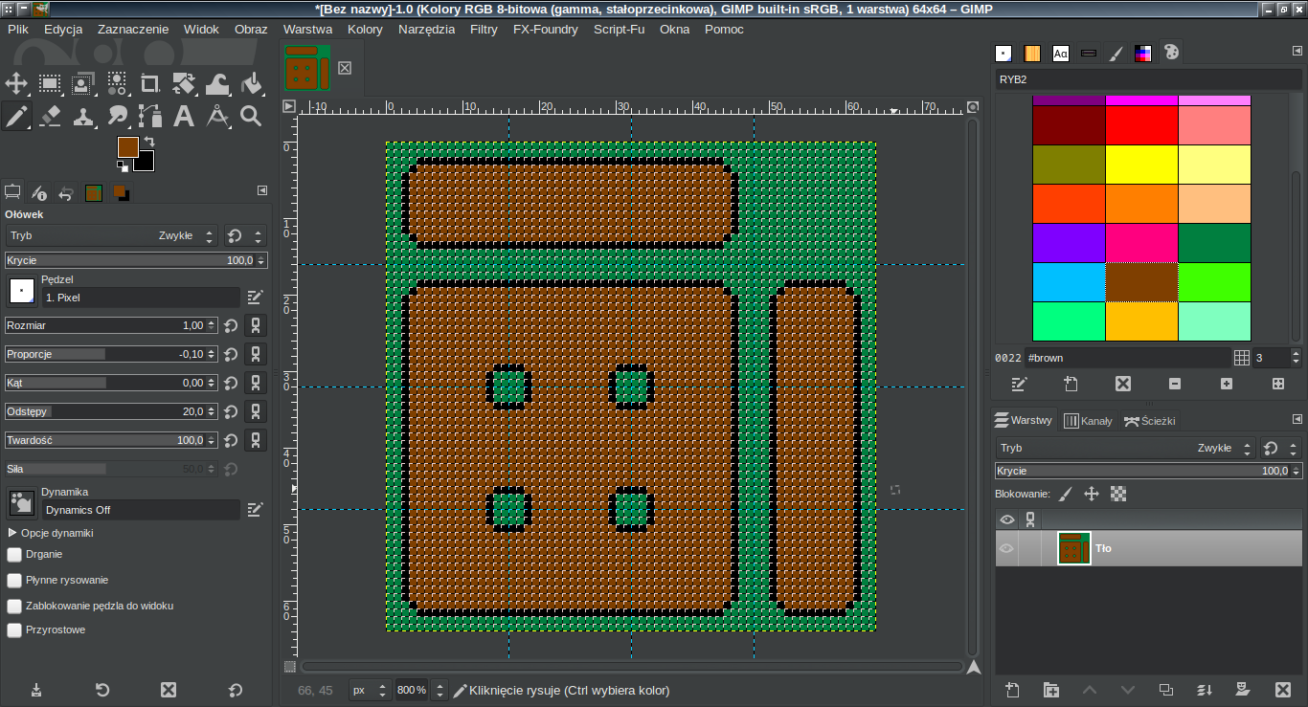Merge down the layer
This screenshot has width=1308, height=707.
[1206, 690]
